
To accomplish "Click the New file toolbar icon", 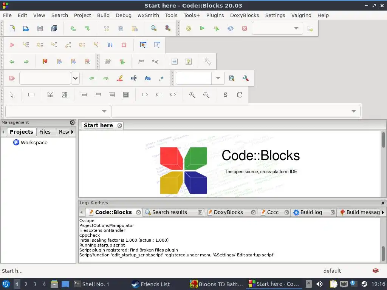I will (12, 28).
